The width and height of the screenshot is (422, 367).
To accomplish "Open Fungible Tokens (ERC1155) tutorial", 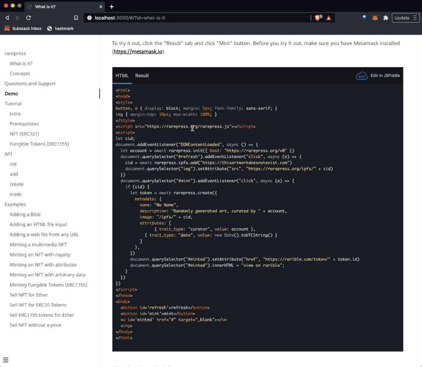I will tap(39, 144).
